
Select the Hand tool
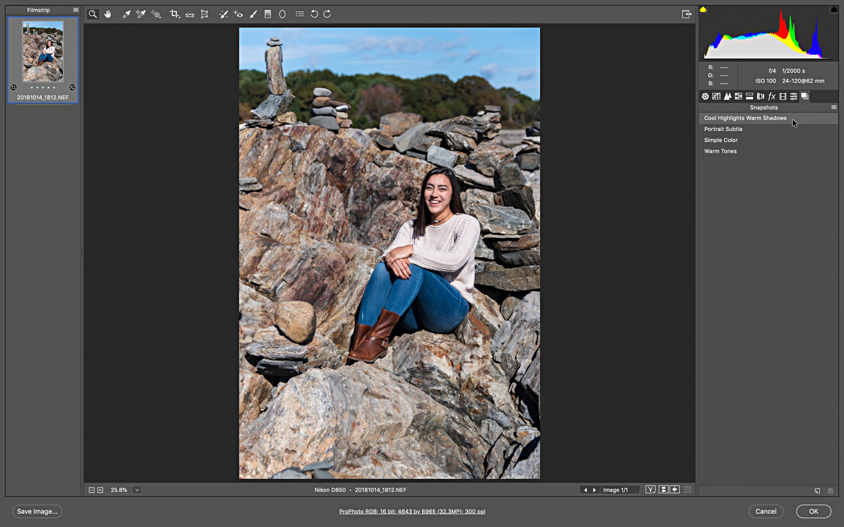(107, 14)
